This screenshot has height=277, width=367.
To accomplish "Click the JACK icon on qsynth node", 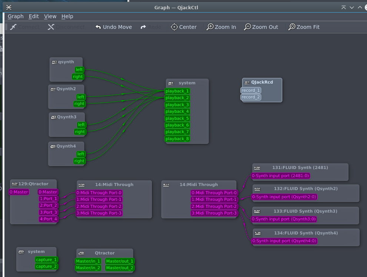I will click(54, 62).
